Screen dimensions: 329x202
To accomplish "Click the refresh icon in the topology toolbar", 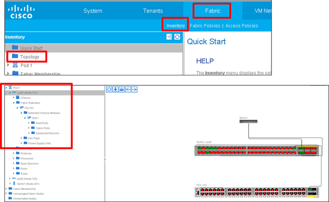I will click(x=109, y=90).
